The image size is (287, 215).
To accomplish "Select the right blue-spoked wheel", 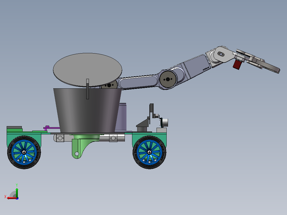I will 149,152.
